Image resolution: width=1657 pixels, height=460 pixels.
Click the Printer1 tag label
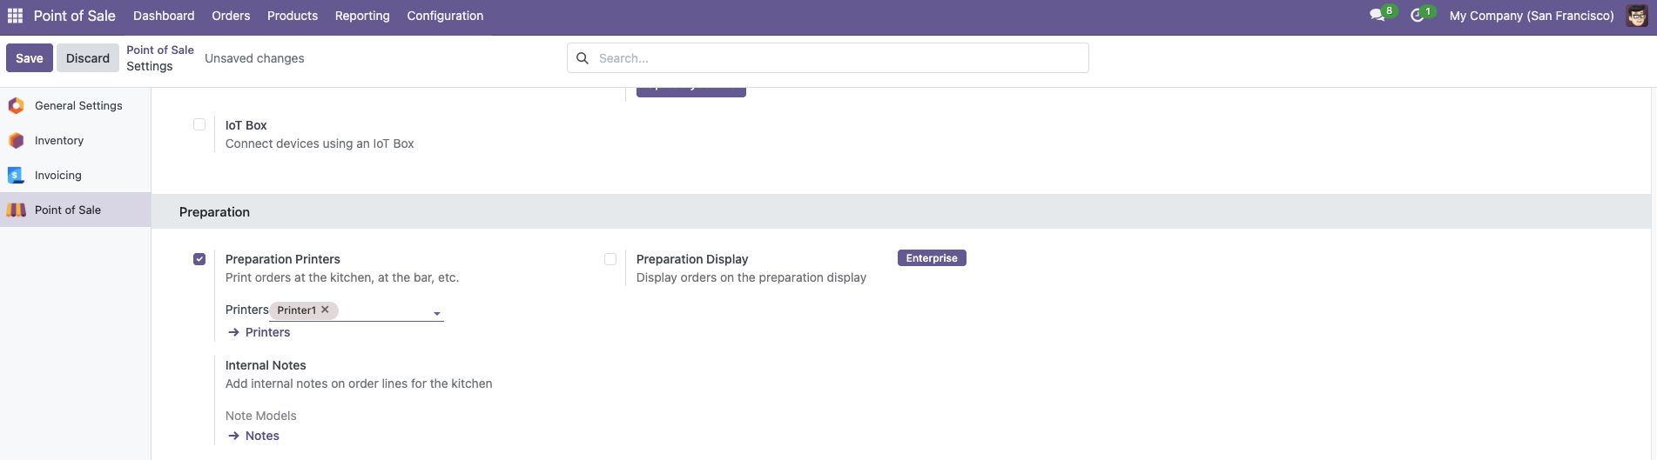tap(297, 310)
